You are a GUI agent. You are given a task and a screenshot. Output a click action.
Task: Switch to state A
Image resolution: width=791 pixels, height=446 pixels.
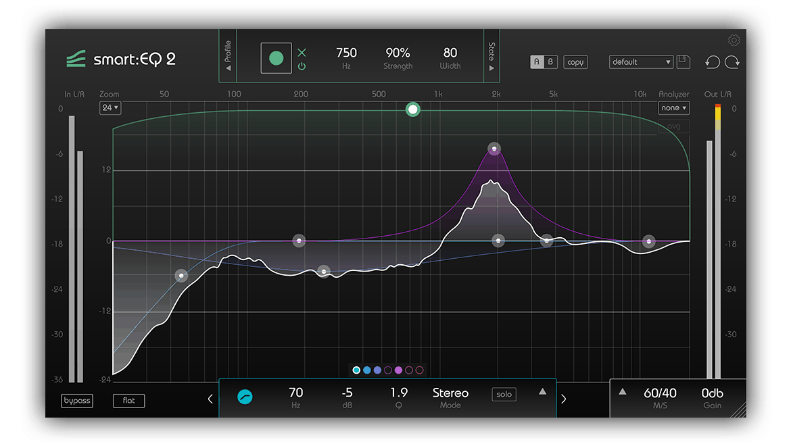[x=537, y=62]
